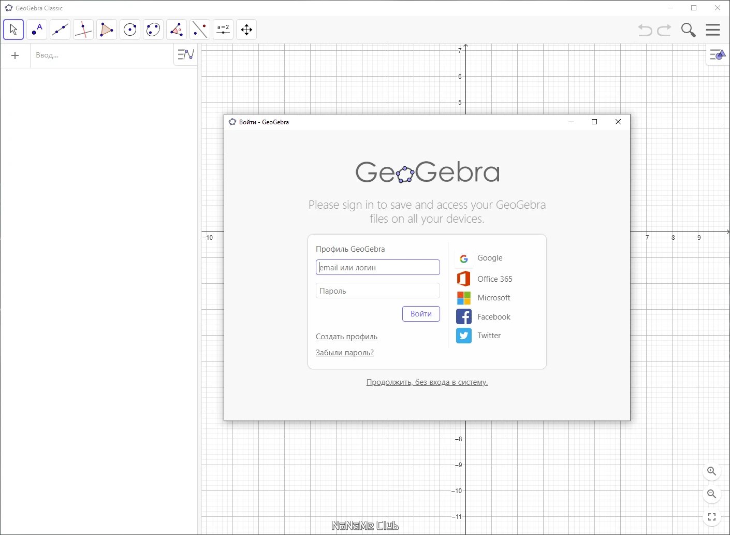Click the password field
Image resolution: width=730 pixels, height=535 pixels.
378,291
